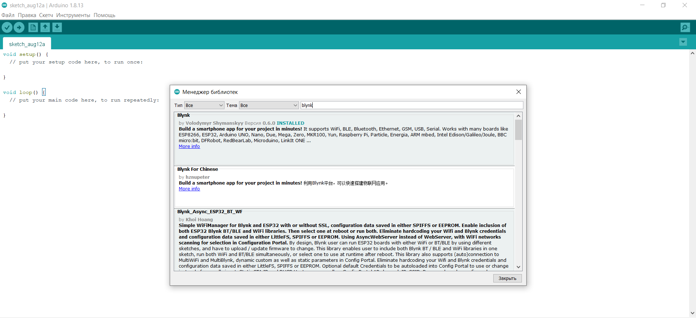The width and height of the screenshot is (696, 318).
Task: Select the Blynk_Async_ESP32_BT_WF entry title
Action: click(210, 212)
